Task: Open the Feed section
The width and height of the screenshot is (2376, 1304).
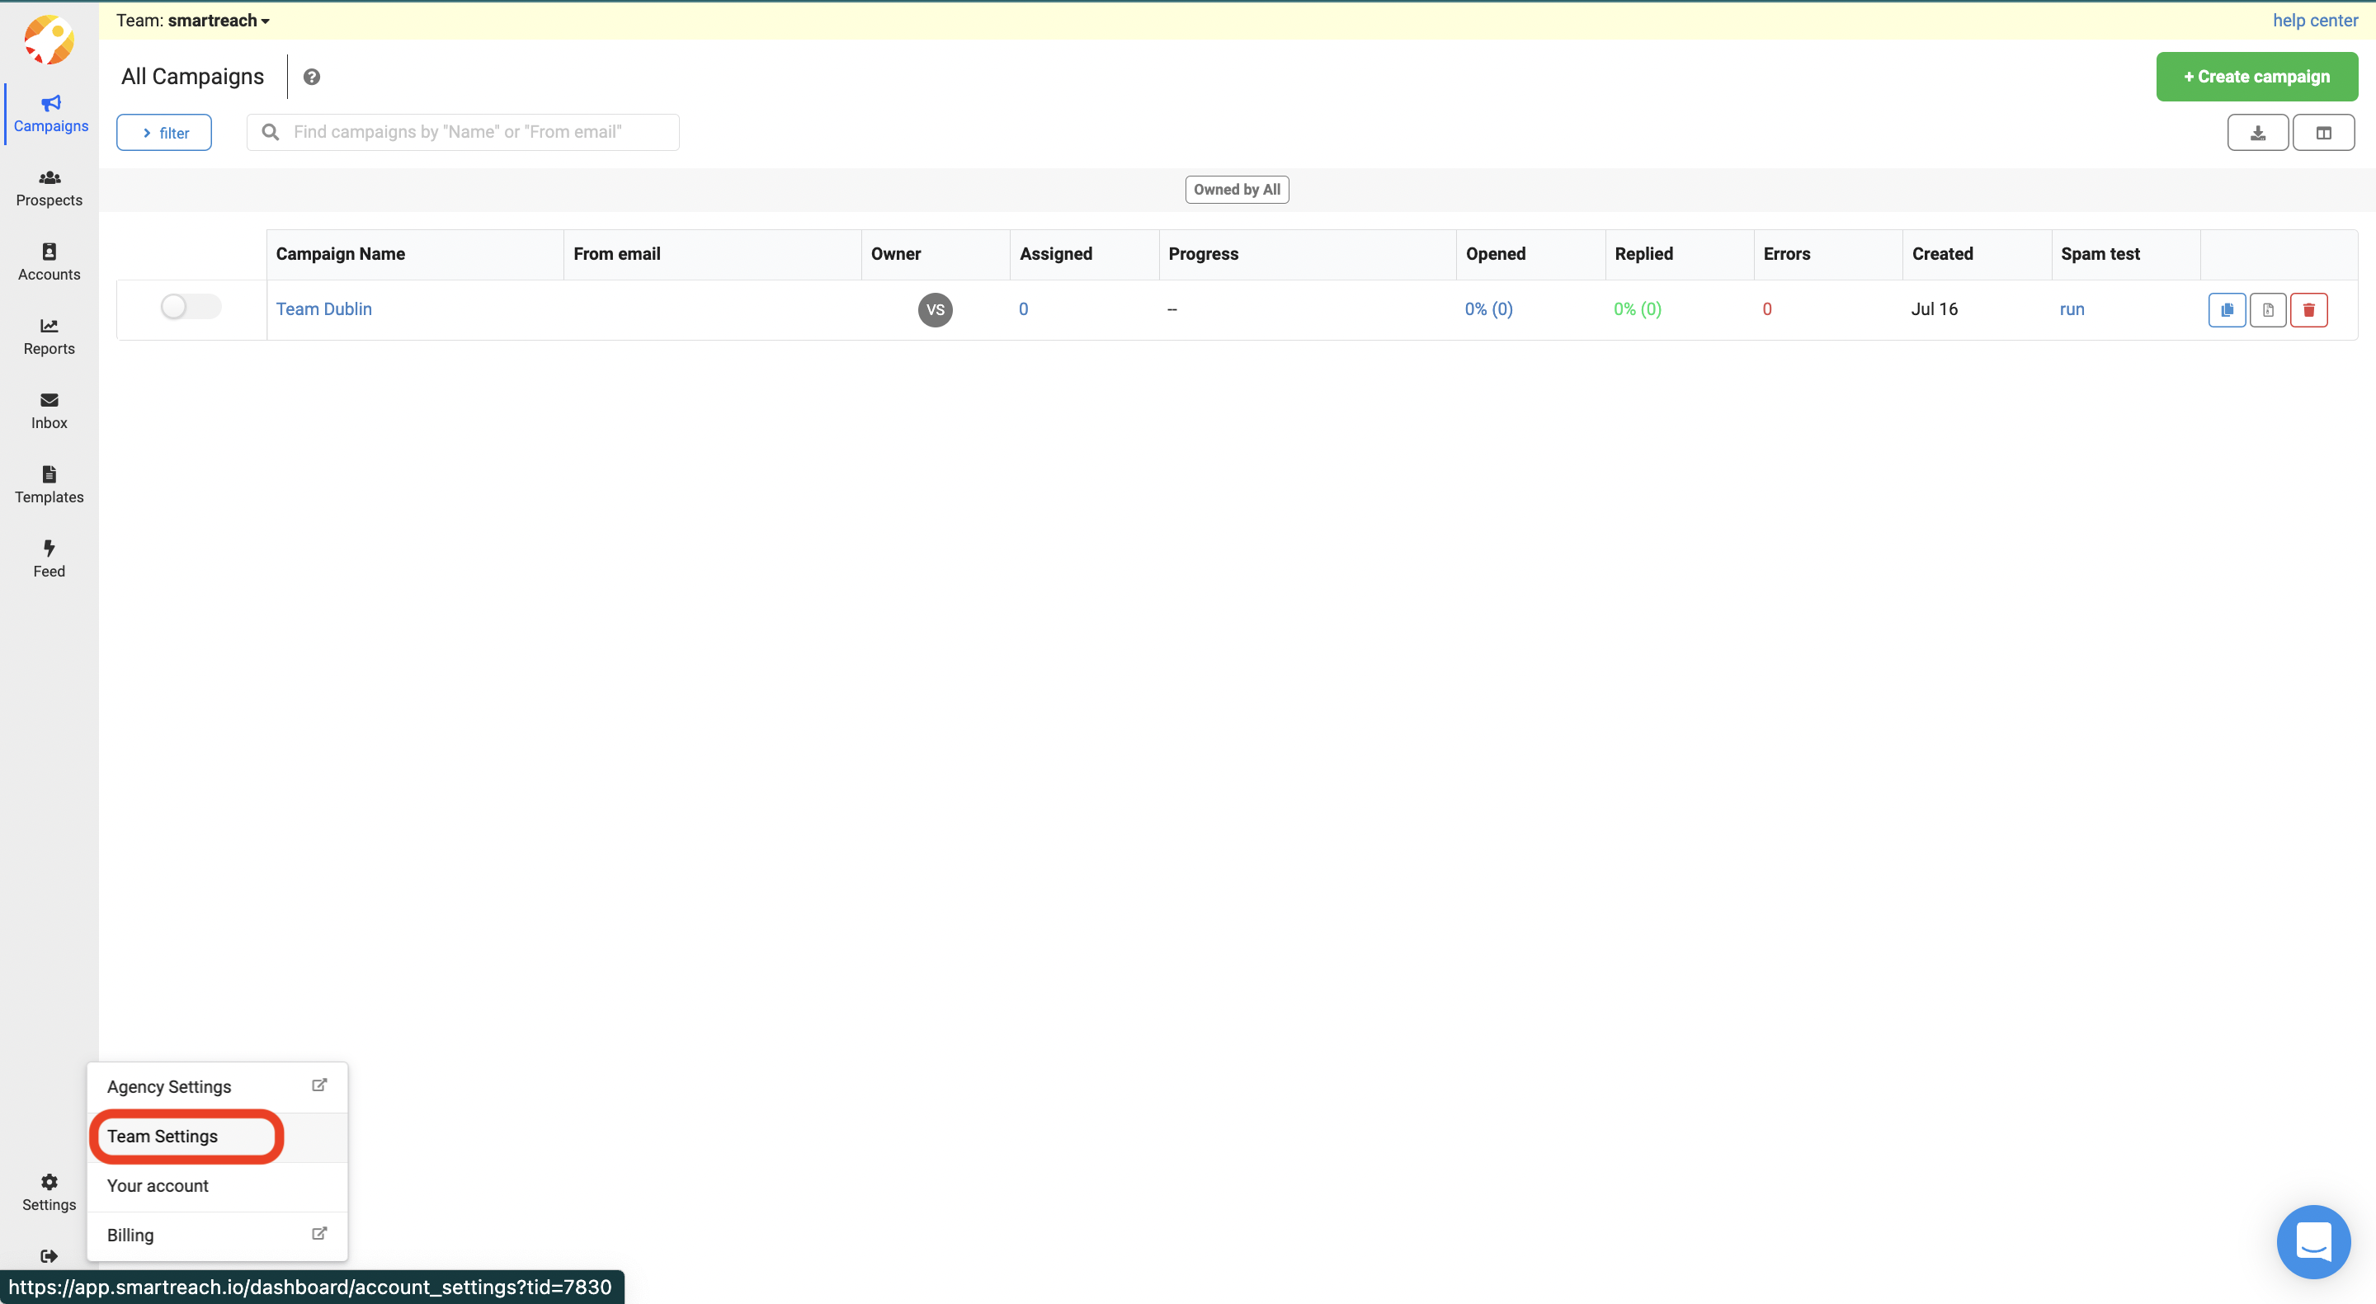Action: click(49, 559)
